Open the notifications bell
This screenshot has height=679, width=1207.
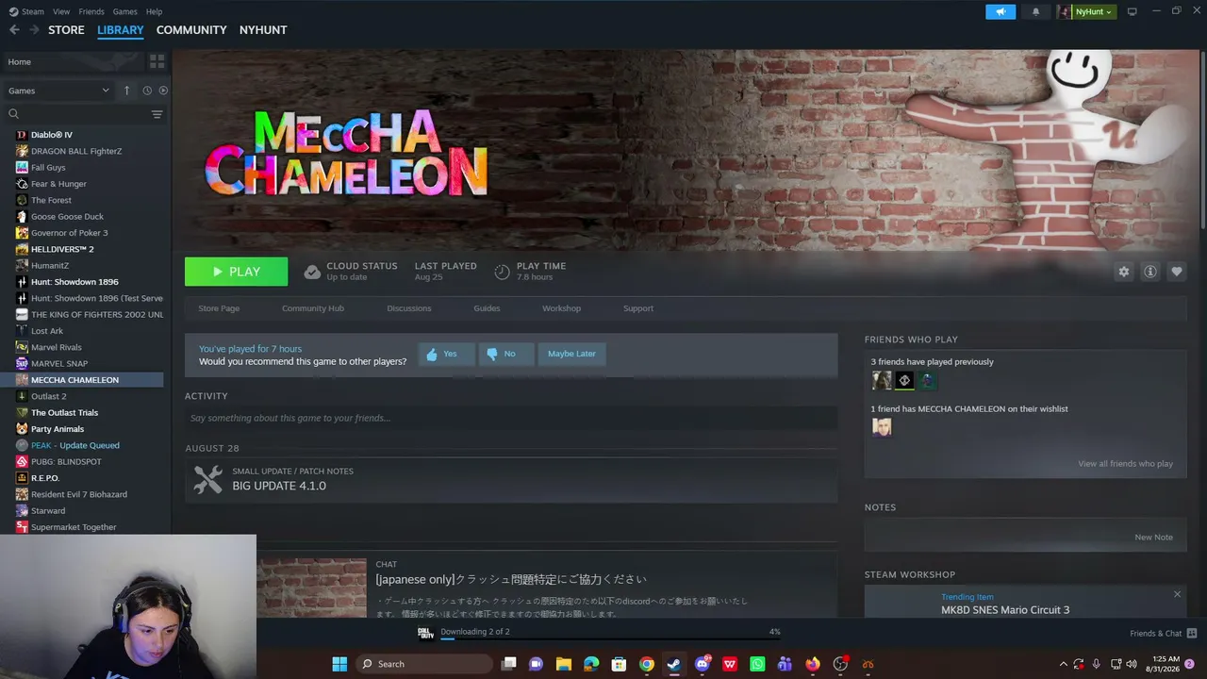(x=1035, y=11)
